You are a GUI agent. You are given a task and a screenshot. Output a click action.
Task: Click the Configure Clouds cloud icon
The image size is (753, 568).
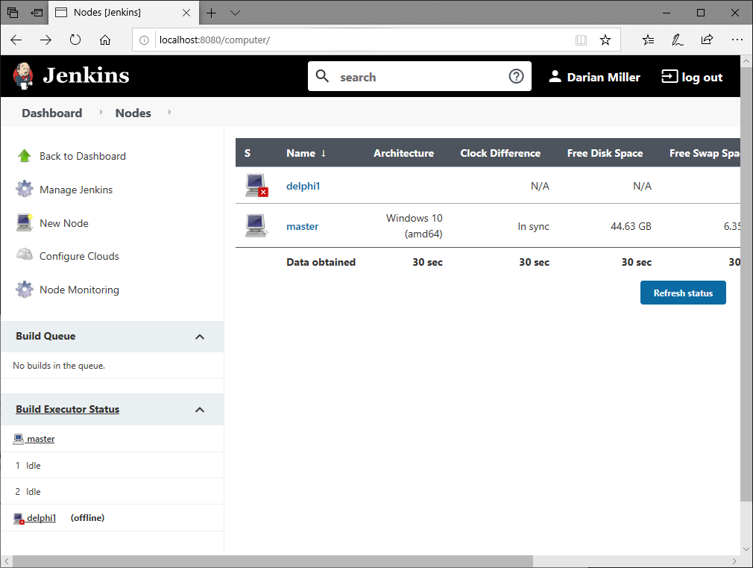(x=25, y=255)
